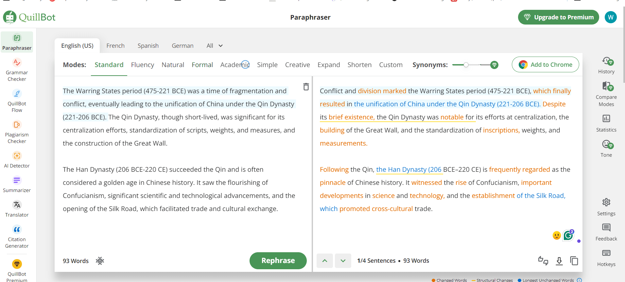625x282 pixels.
Task: Click the freeze words snowflake icon
Action: [x=100, y=261]
